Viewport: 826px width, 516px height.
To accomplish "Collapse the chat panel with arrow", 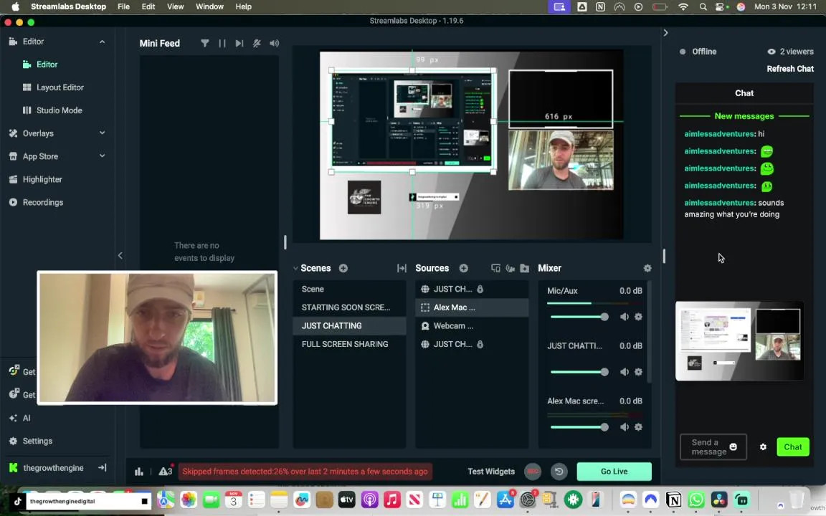I will 665,33.
